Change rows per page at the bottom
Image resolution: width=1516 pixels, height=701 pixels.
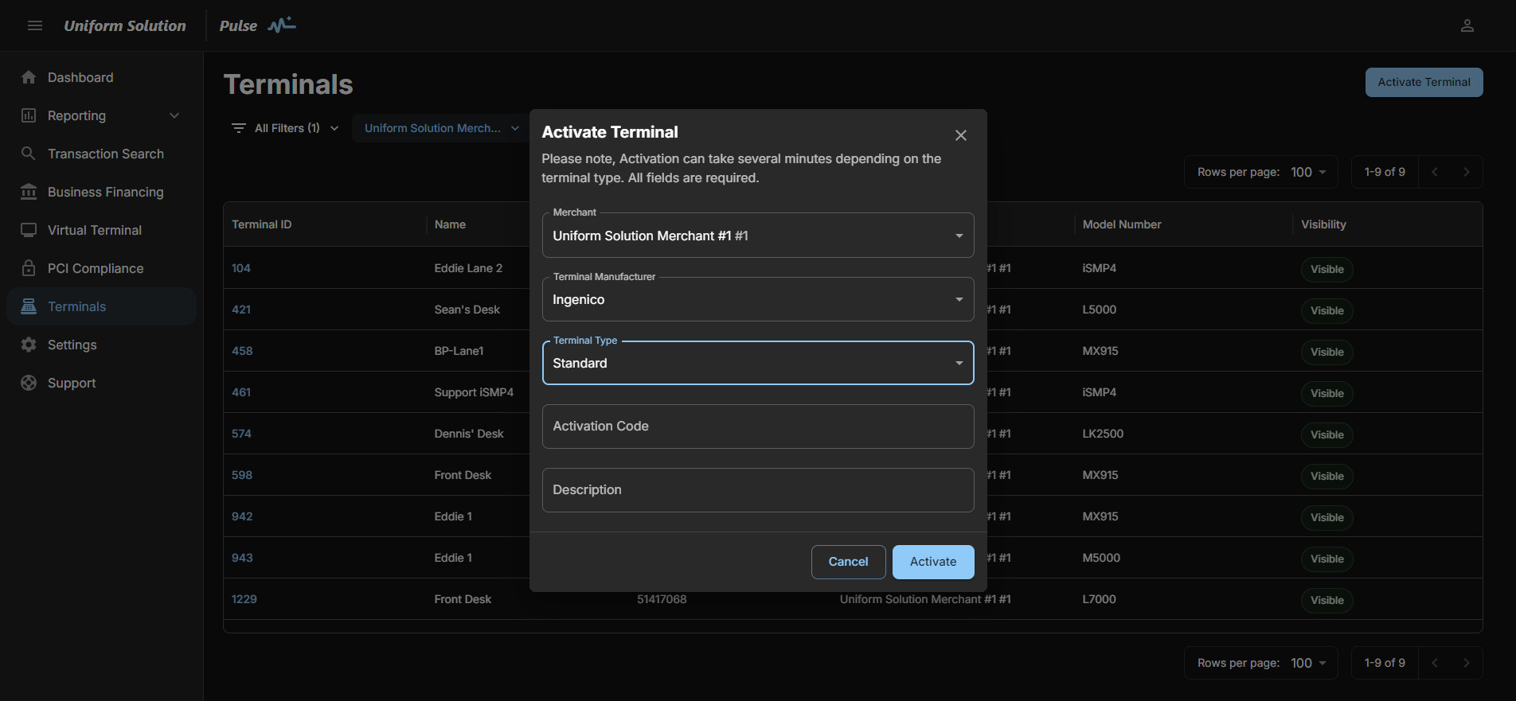click(x=1308, y=663)
